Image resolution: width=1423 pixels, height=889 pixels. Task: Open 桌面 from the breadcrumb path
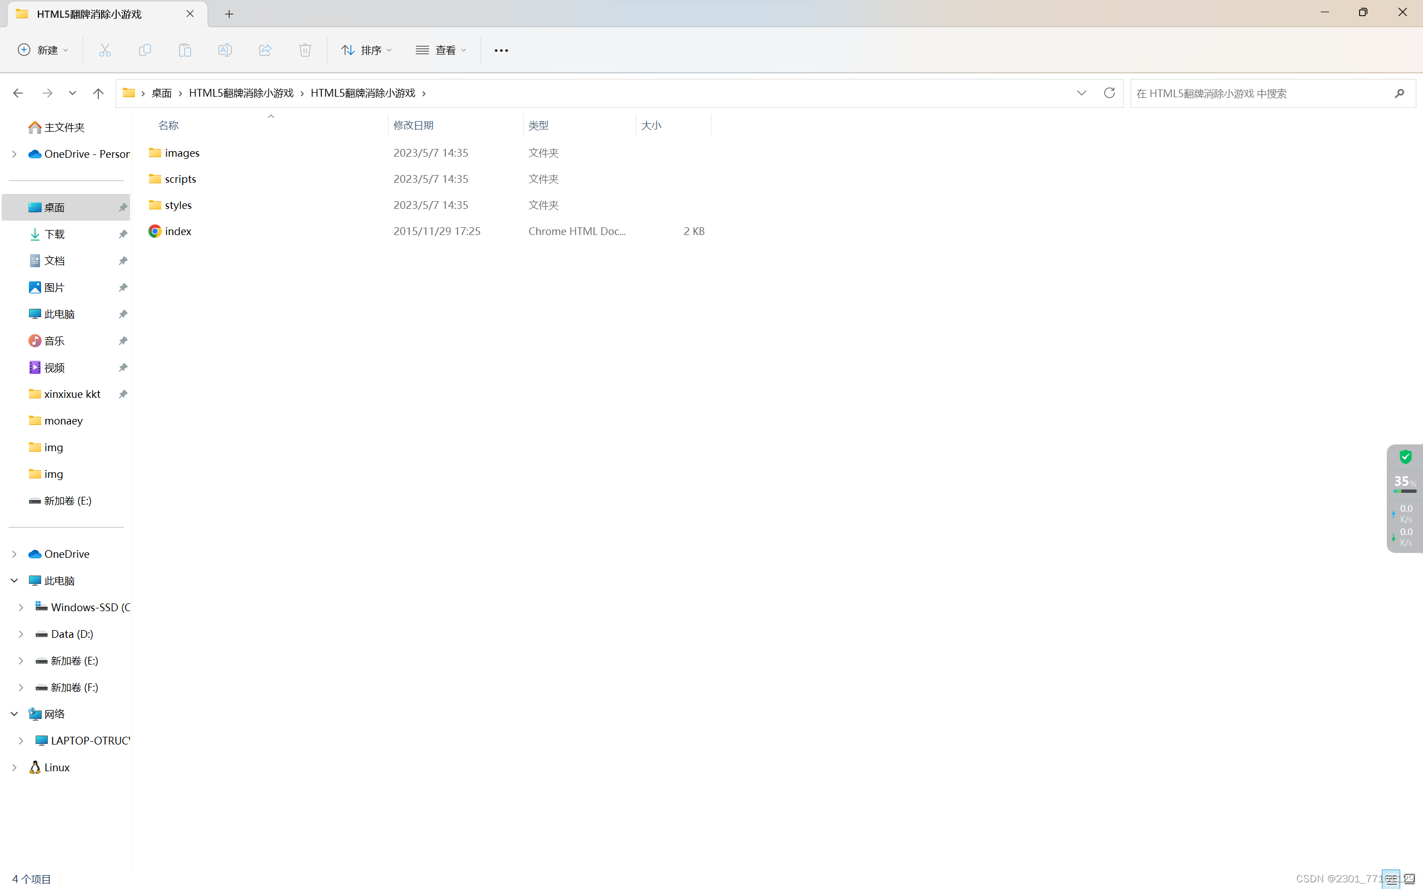160,93
